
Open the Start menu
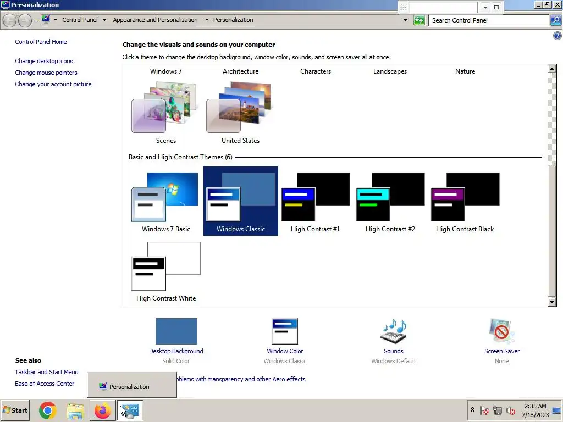click(x=15, y=410)
